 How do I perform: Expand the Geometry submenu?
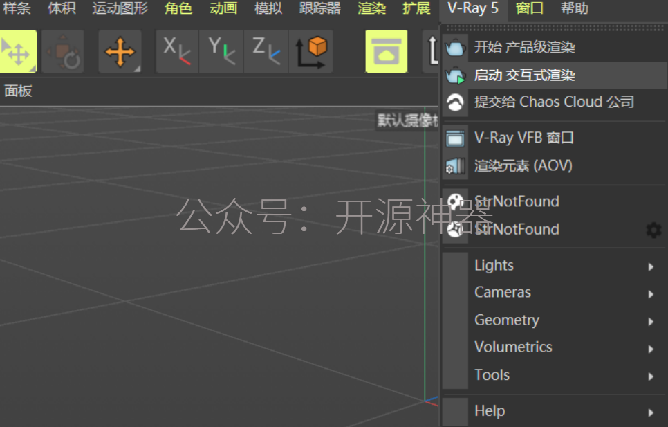click(555, 320)
